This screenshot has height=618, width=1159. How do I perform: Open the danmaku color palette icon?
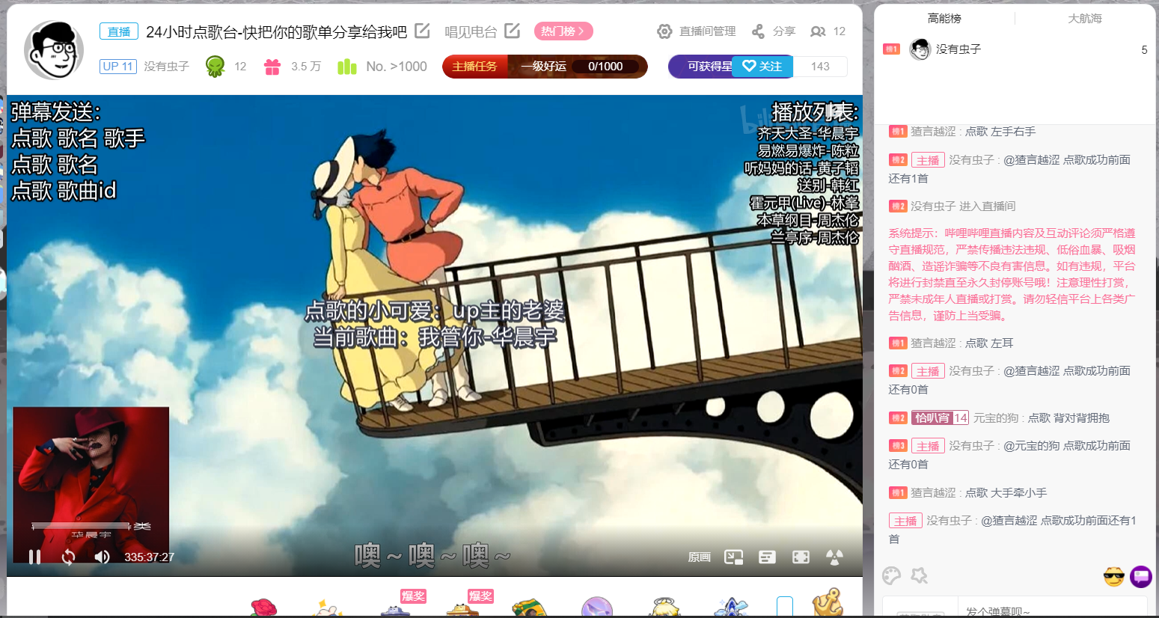coord(891,575)
